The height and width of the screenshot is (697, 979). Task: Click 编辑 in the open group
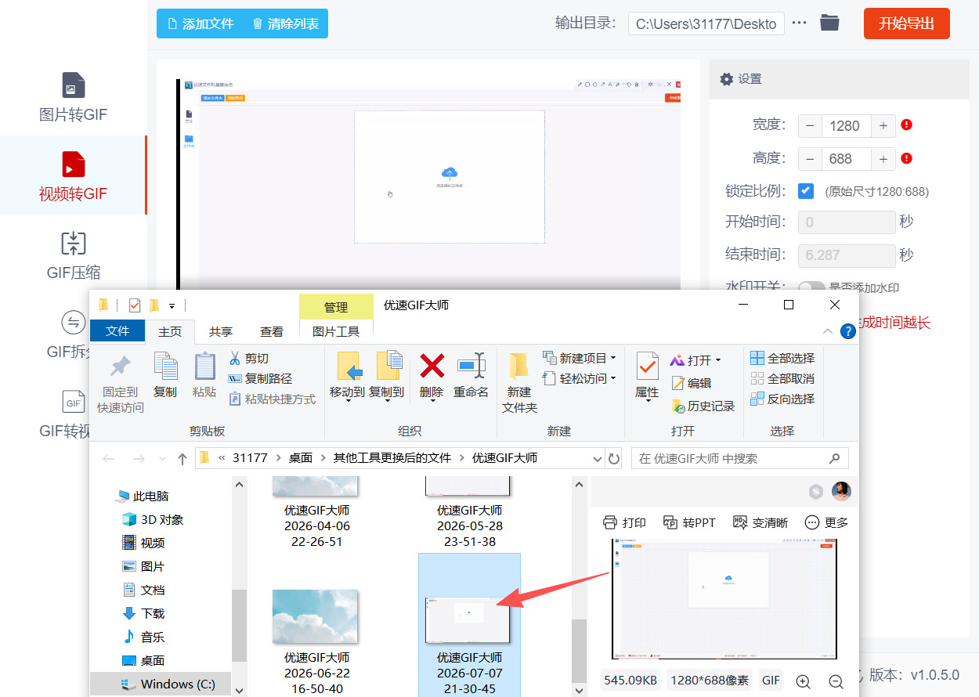click(692, 383)
